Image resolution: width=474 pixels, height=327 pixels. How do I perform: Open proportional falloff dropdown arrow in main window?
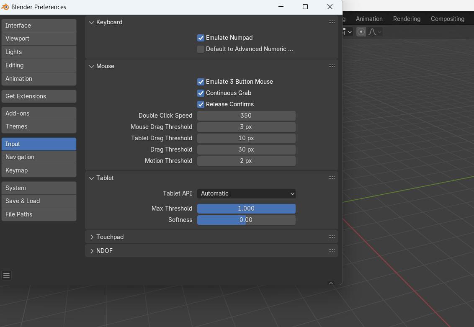click(380, 32)
